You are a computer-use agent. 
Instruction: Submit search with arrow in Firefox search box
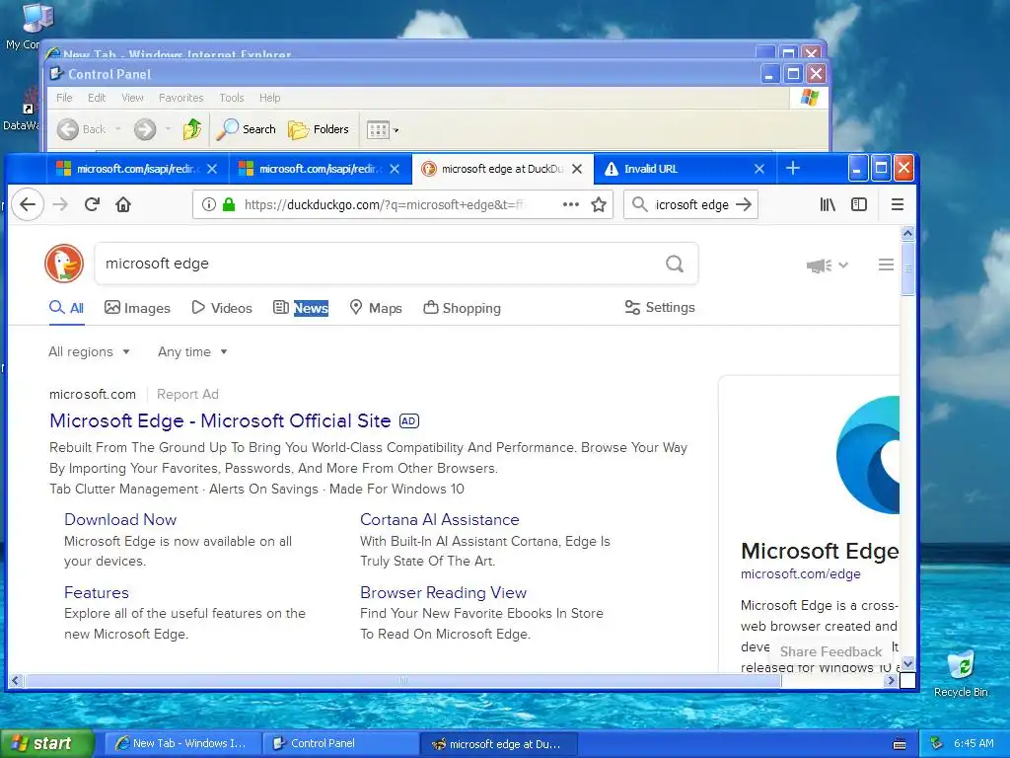[744, 205]
